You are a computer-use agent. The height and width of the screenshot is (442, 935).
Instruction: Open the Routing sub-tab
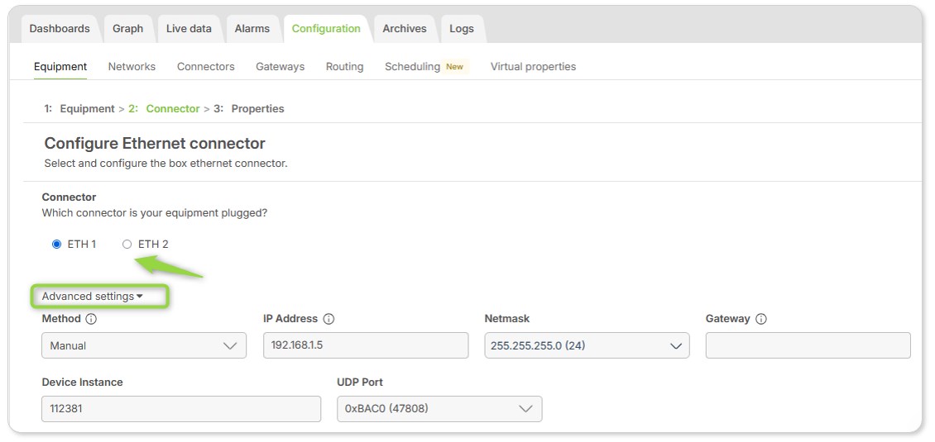(x=345, y=67)
